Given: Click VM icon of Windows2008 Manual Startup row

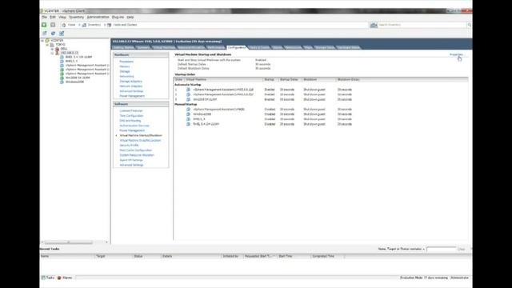Looking at the screenshot, I should point(188,114).
